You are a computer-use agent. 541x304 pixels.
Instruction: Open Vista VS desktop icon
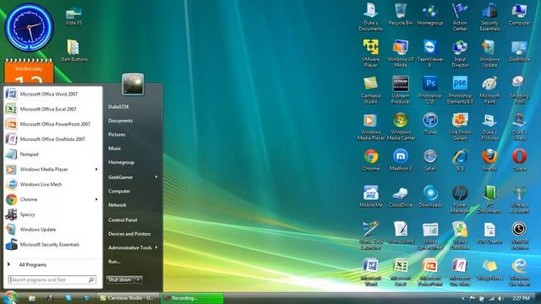[x=74, y=16]
